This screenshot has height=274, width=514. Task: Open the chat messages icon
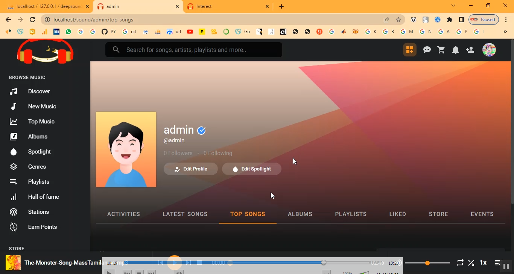tap(427, 50)
